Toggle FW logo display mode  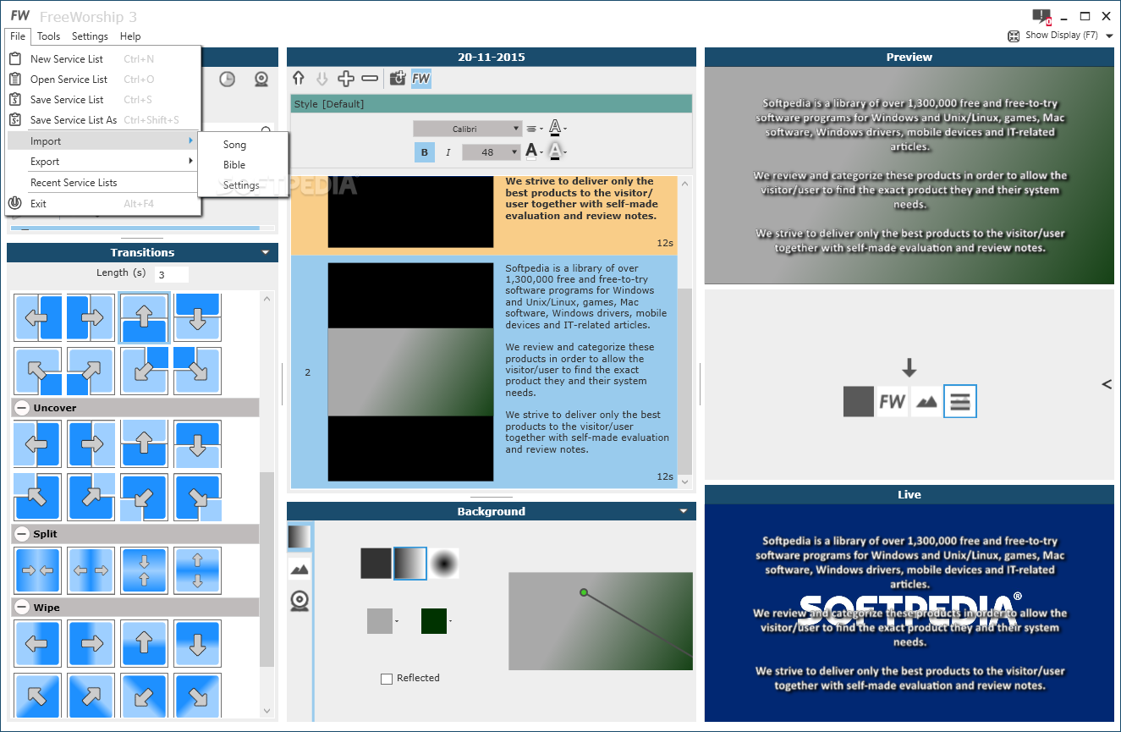point(893,401)
